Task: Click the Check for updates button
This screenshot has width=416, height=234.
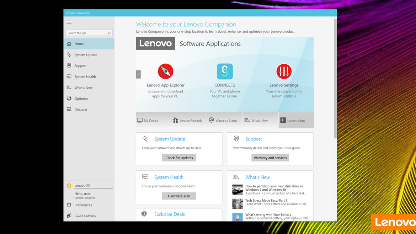Action: pos(179,158)
